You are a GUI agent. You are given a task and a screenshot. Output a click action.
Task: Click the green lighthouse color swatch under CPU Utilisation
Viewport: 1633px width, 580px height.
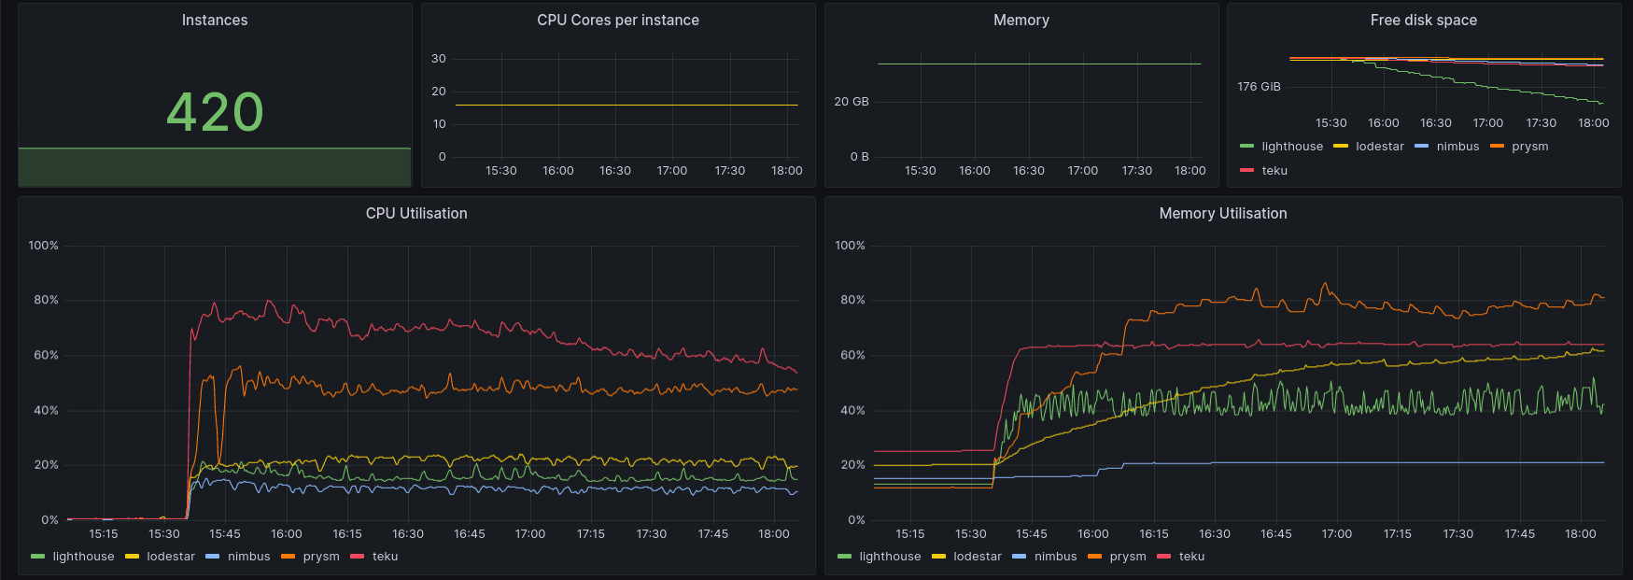pos(37,557)
